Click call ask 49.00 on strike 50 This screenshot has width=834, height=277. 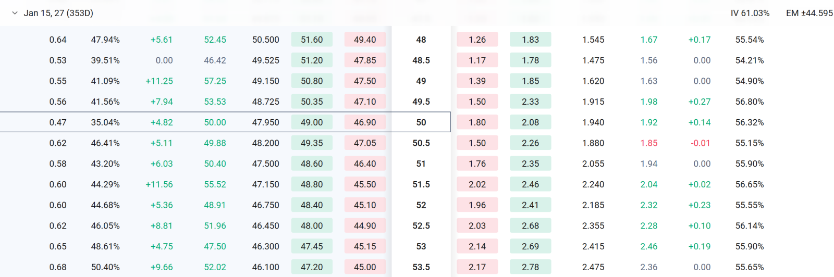pos(312,122)
